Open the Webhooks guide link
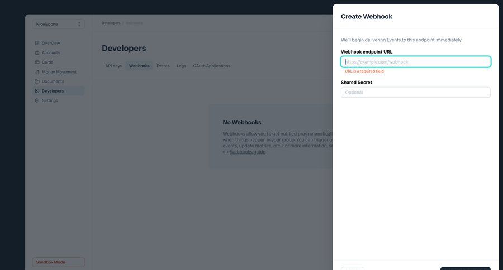This screenshot has height=270, width=503. [x=248, y=152]
